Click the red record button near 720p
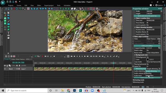 coord(43,56)
